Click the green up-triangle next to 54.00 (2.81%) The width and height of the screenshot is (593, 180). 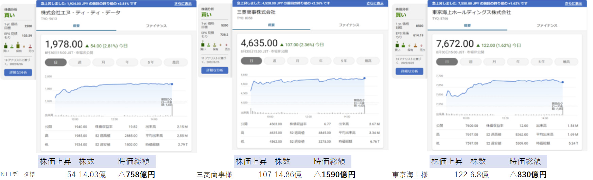[87, 46]
